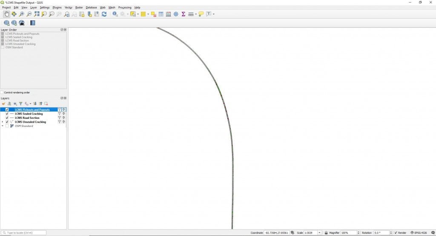
Task: Click the Show Map Tips icon
Action: coord(201,14)
